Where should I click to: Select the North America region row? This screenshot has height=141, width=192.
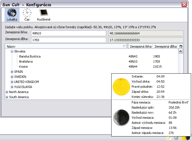click(19, 92)
